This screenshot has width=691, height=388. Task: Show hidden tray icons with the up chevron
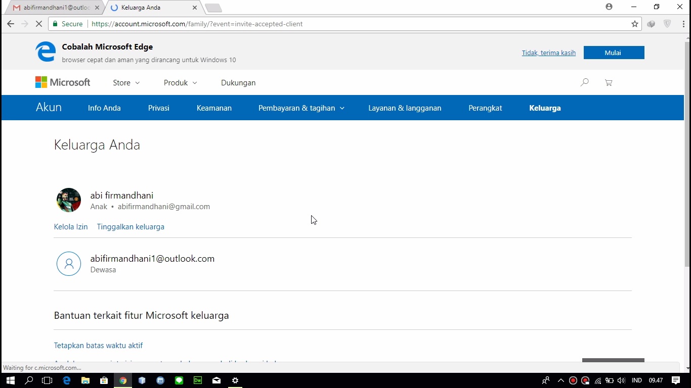click(x=561, y=380)
